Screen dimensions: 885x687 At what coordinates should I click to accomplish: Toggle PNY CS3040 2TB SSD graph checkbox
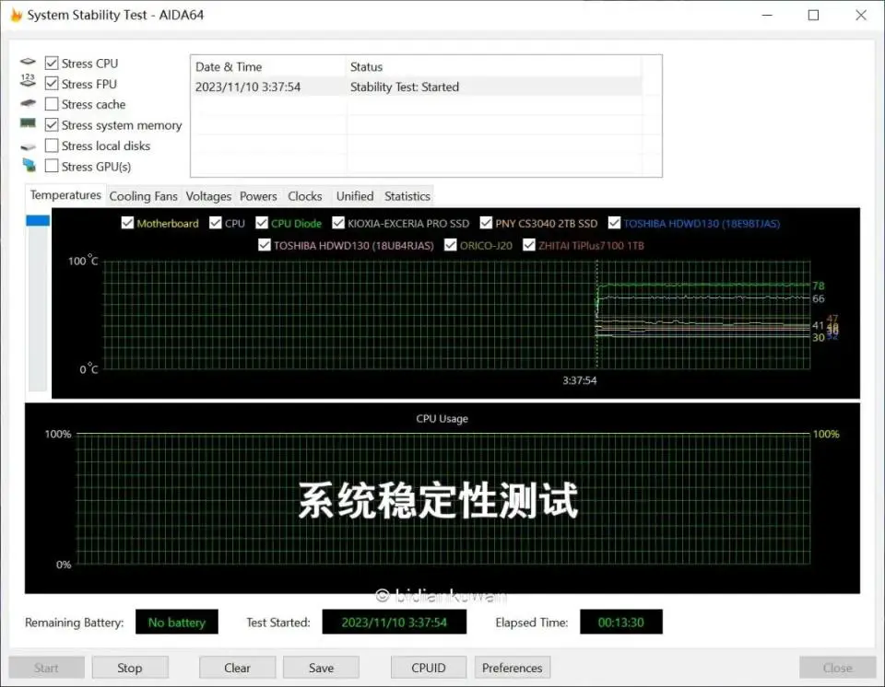pos(486,223)
